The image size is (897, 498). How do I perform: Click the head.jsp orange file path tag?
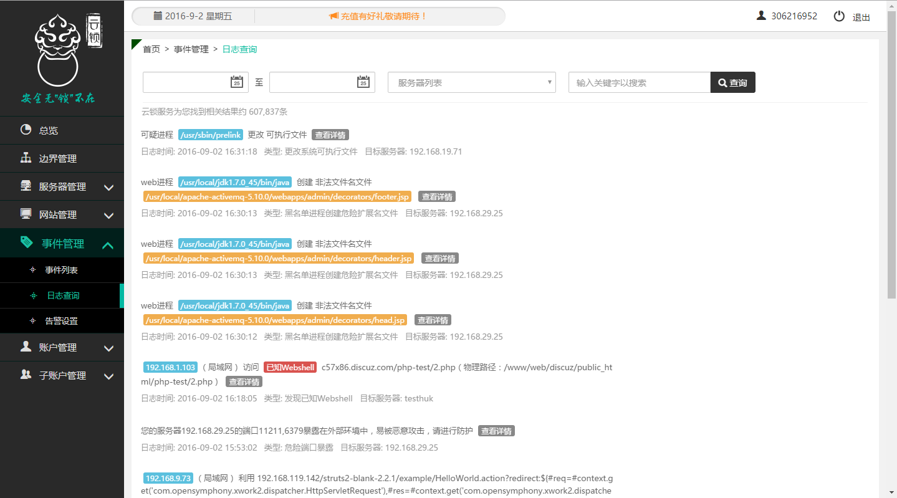tap(276, 320)
